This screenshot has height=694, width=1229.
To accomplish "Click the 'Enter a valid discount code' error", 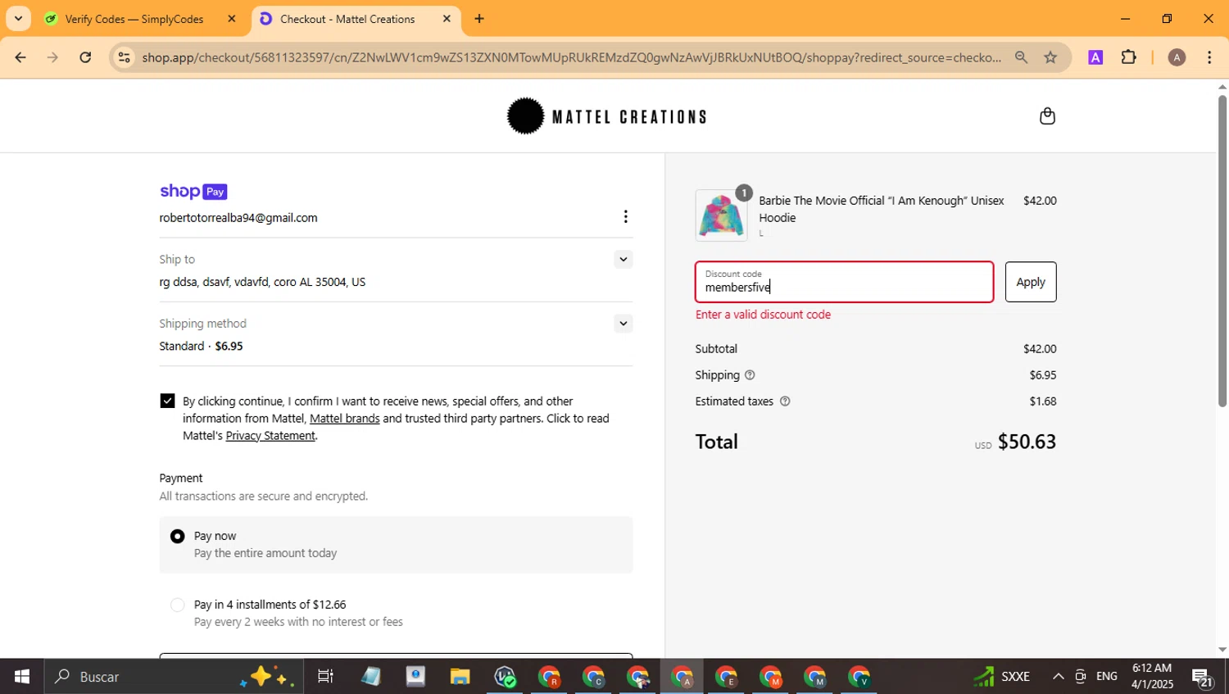I will point(763,315).
